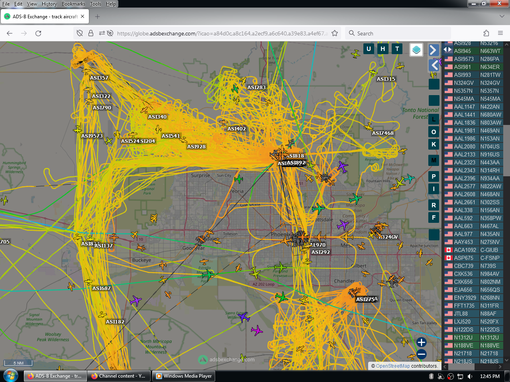510x382 pixels.
Task: Click the Firefox reload page icon
Action: pos(38,33)
